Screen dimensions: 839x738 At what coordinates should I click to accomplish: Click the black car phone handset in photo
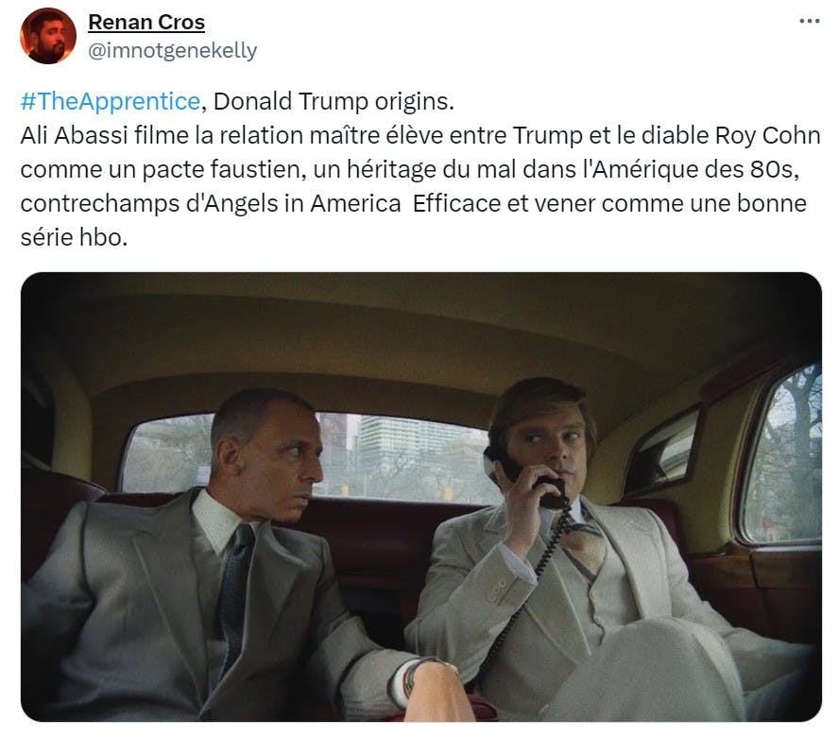click(527, 476)
